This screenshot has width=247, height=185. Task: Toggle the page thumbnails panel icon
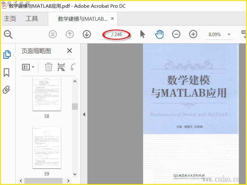(7, 55)
